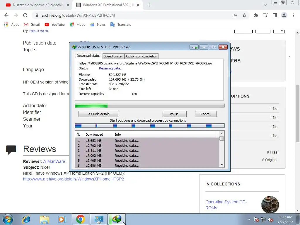Click the main green download progress bar
The width and height of the screenshot is (300, 225).
(x=150, y=105)
